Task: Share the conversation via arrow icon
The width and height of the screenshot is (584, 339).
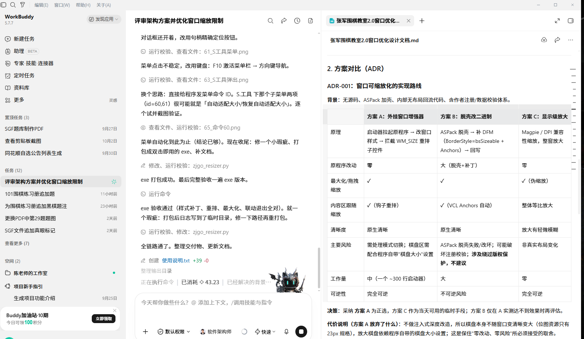Action: click(284, 21)
